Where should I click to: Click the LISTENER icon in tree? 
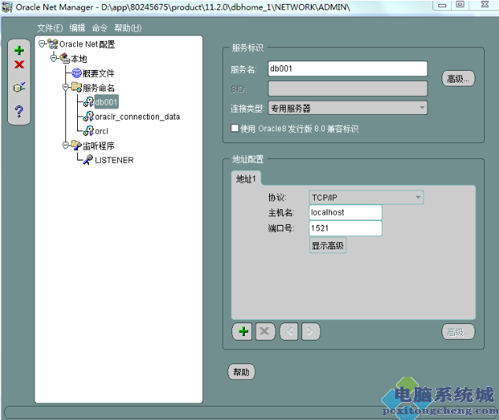point(88,160)
